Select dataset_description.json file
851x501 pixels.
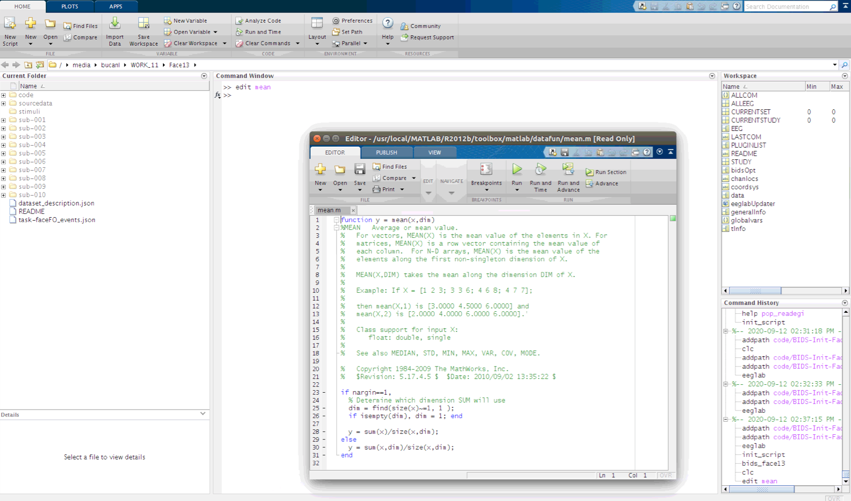[56, 203]
